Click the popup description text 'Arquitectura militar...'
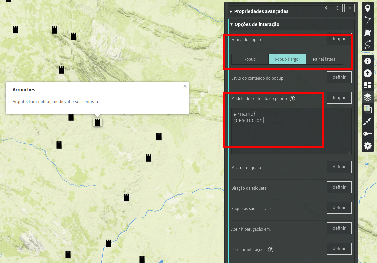 (x=56, y=102)
